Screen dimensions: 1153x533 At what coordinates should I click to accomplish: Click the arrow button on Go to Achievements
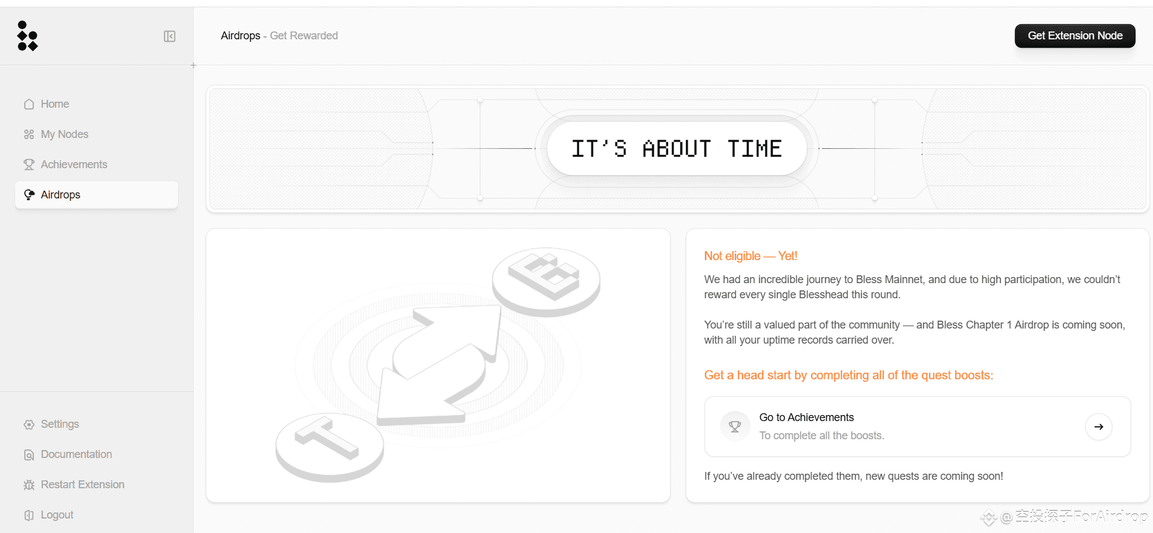coord(1099,427)
